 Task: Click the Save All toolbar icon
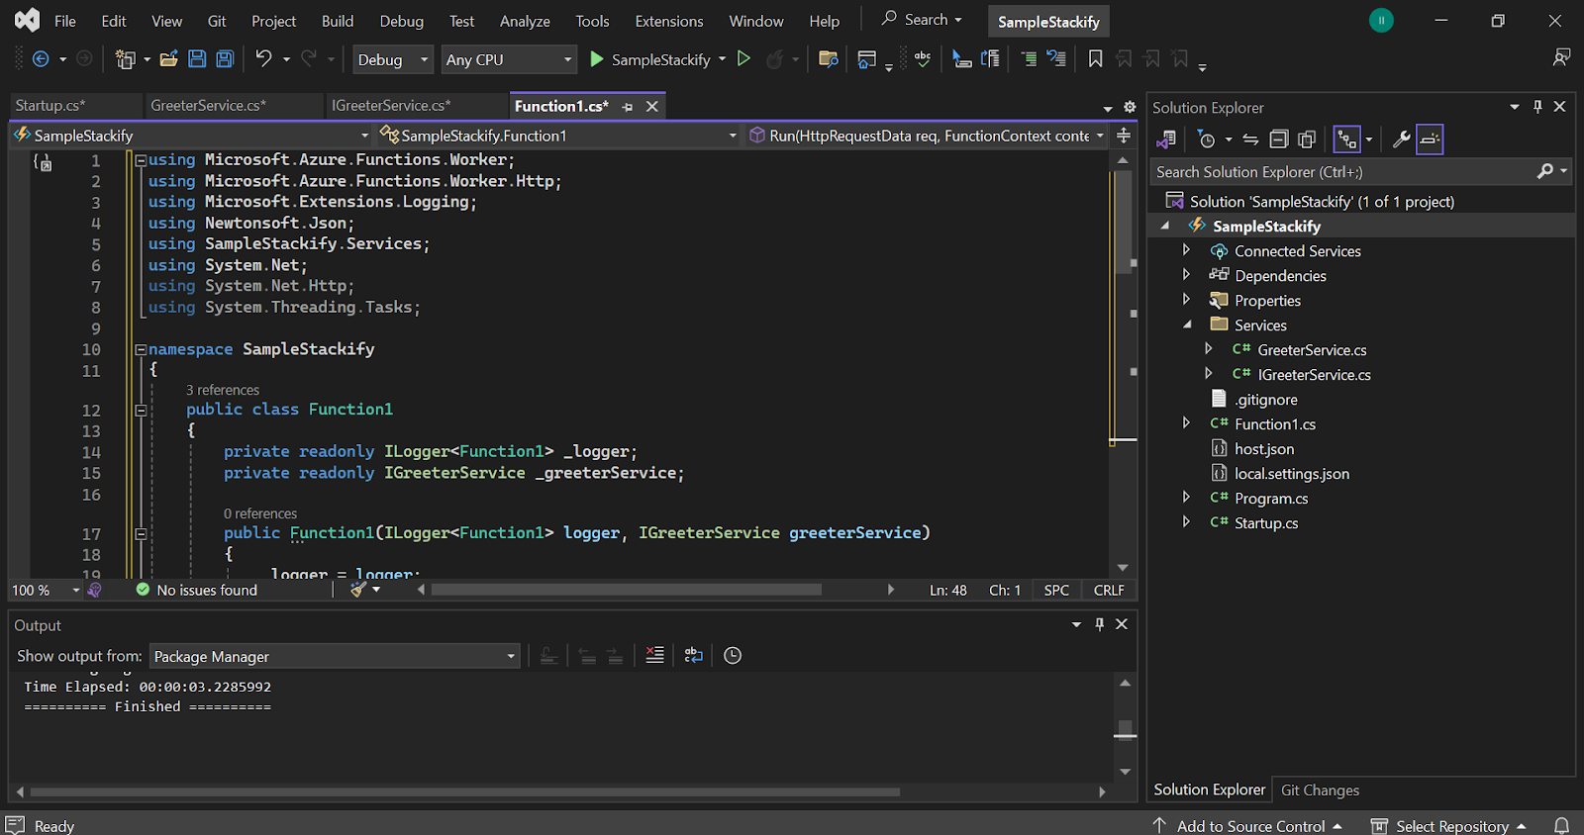point(225,59)
